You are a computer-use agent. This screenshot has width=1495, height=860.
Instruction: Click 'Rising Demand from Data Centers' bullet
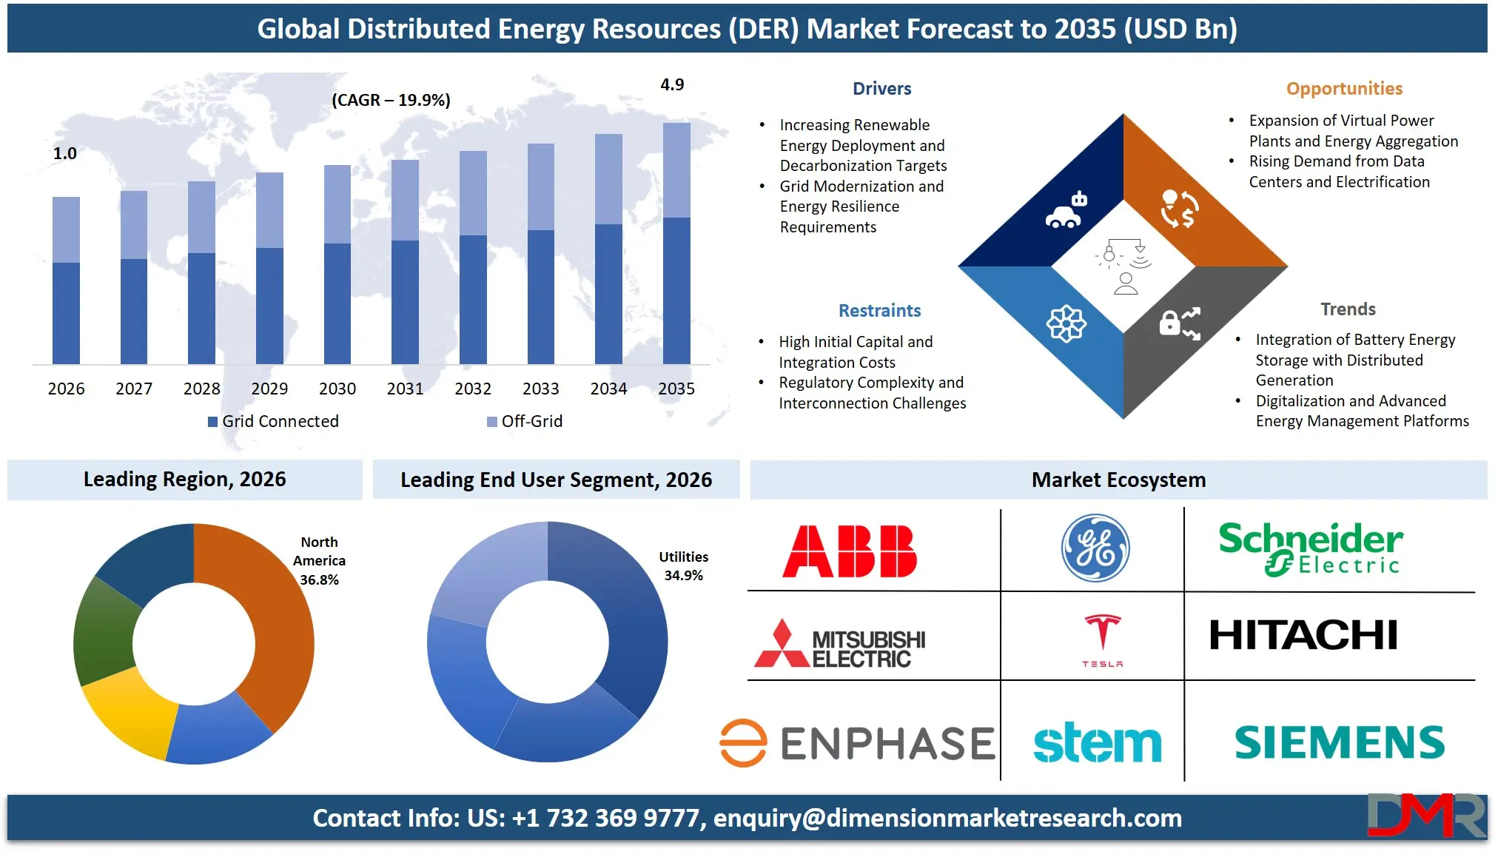point(1340,172)
